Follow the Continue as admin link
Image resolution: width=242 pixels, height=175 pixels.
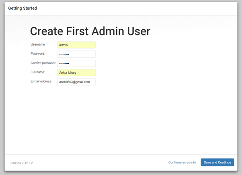point(182,162)
